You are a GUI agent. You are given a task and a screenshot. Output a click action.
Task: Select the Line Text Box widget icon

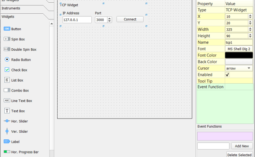(x=7, y=100)
